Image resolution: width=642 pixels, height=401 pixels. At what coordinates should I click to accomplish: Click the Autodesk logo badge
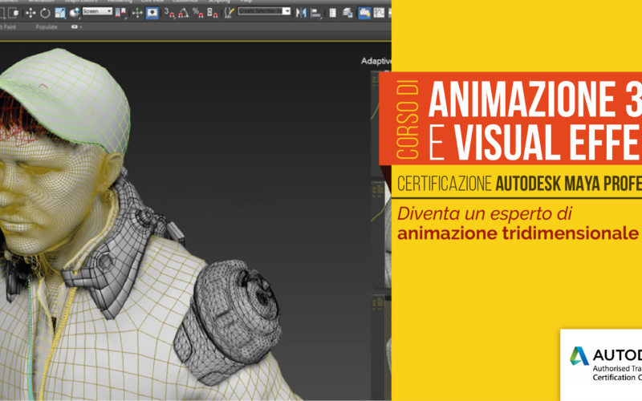(602, 362)
